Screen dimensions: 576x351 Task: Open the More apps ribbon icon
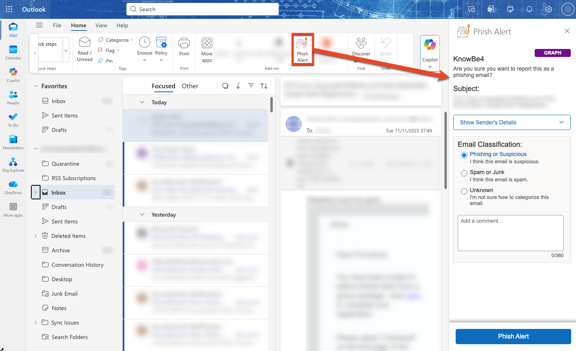coord(207,43)
